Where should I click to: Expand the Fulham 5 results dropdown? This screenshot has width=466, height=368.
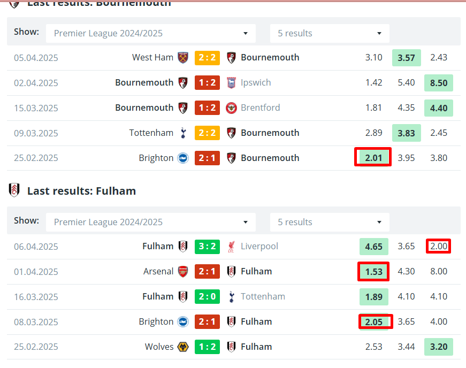coord(330,222)
